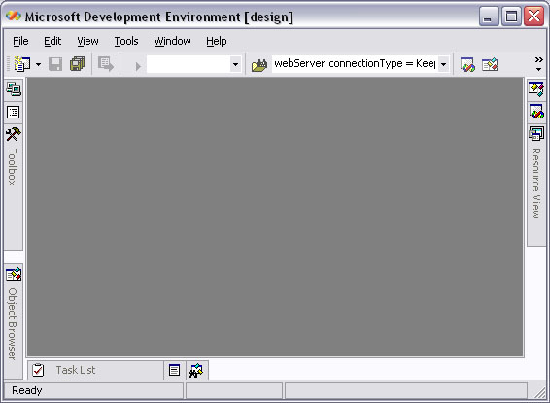This screenshot has height=403, width=550.
Task: Open the Server Explorer side tab icon
Action: (x=14, y=89)
